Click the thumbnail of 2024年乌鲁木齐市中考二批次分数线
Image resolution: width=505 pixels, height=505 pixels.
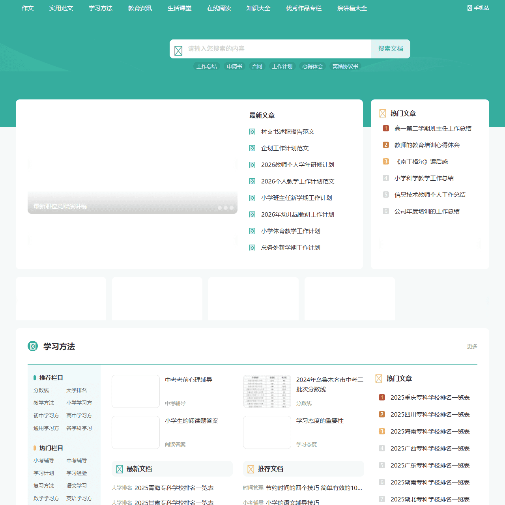[x=267, y=391]
